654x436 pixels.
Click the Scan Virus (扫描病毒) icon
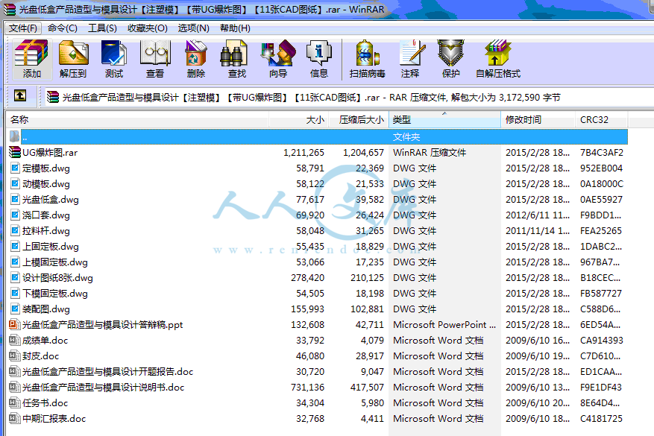tap(367, 59)
